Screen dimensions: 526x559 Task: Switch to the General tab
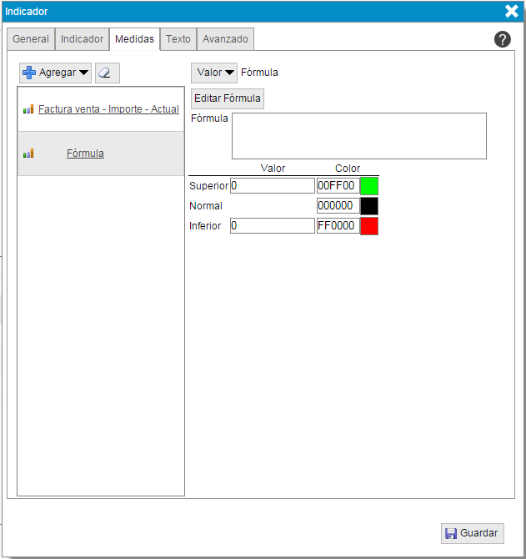click(31, 39)
